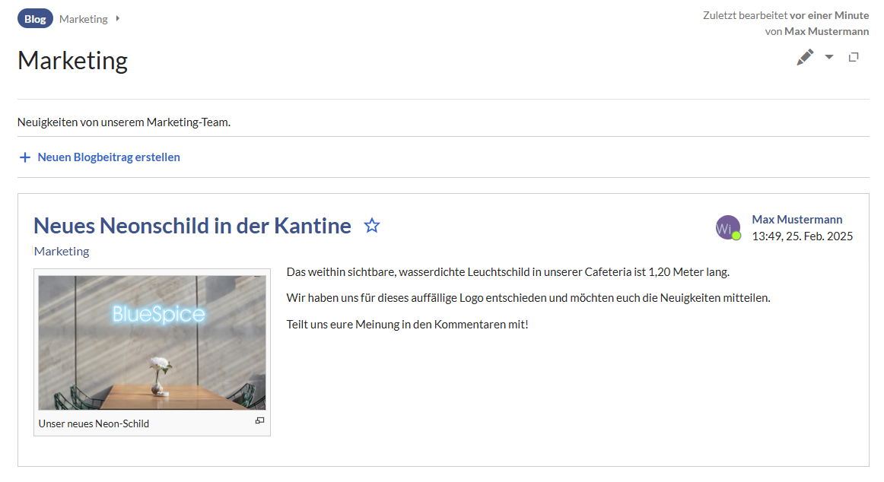The image size is (884, 482).
Task: Click the green online status dot on avatar
Action: point(736,236)
